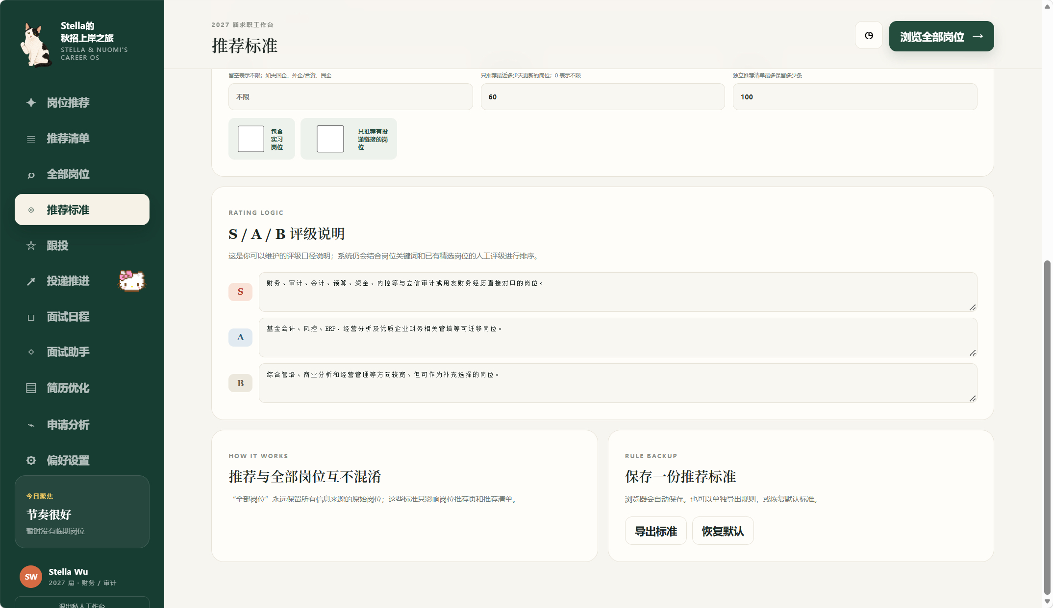Image resolution: width=1053 pixels, height=608 pixels.
Task: Click the days field showing 60
Action: point(602,97)
